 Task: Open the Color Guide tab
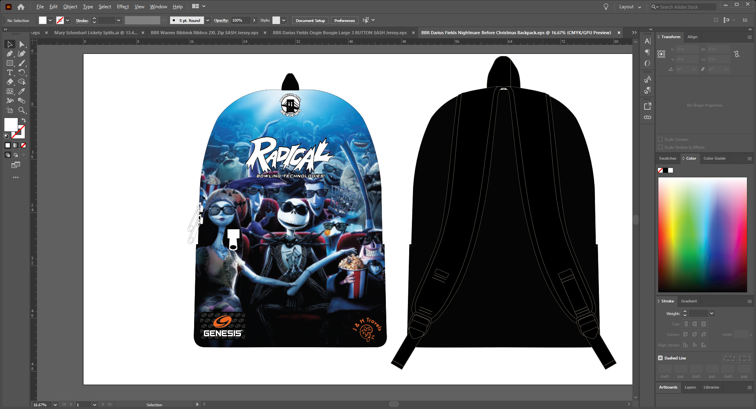(714, 158)
